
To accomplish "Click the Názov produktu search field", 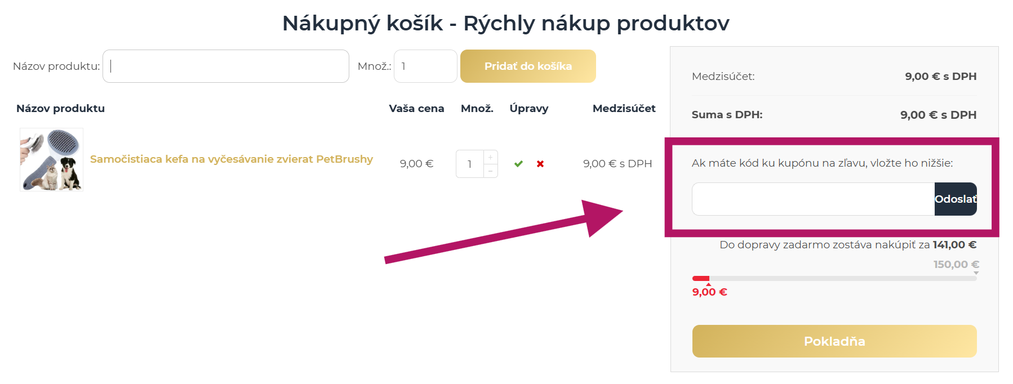I will (x=225, y=66).
